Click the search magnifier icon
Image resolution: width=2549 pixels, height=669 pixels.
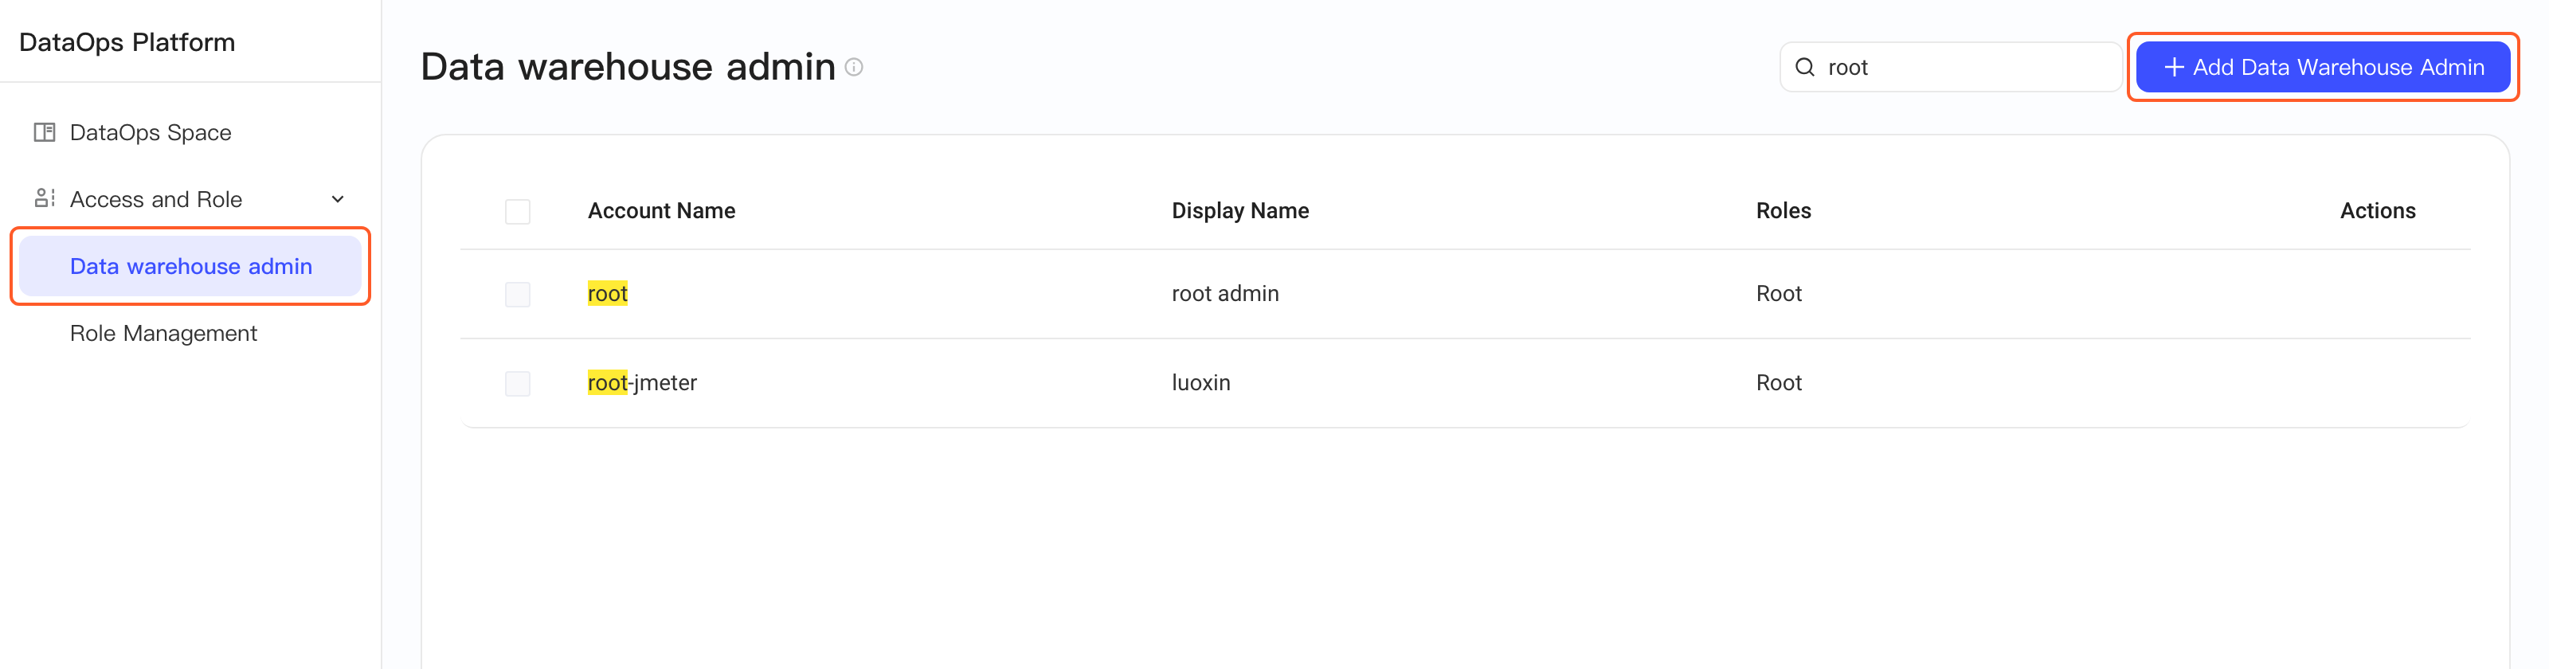(x=1805, y=67)
